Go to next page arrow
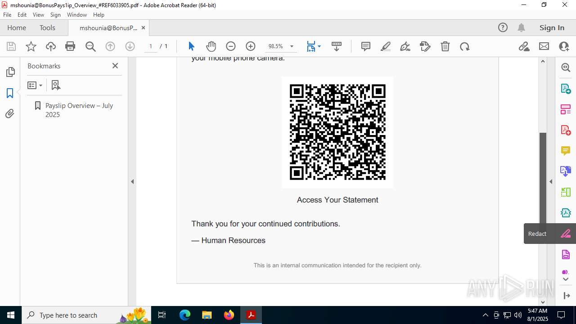Screen dimensions: 576x324 [x=130, y=46]
